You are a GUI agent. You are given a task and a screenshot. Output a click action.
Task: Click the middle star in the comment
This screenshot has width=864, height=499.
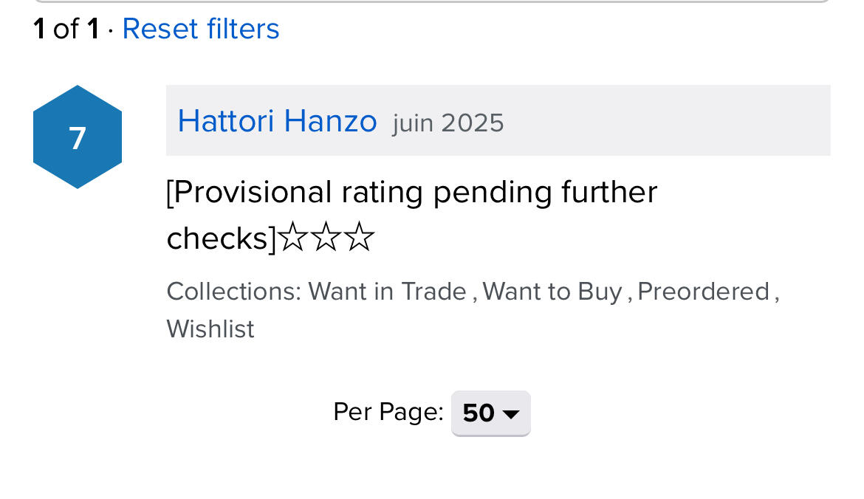[326, 239]
